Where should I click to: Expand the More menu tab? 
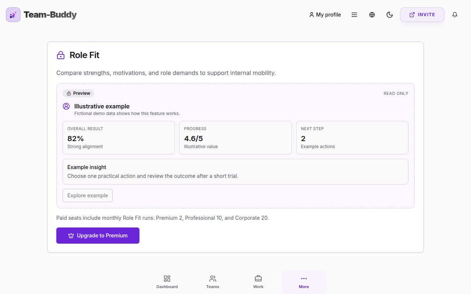[x=304, y=282]
